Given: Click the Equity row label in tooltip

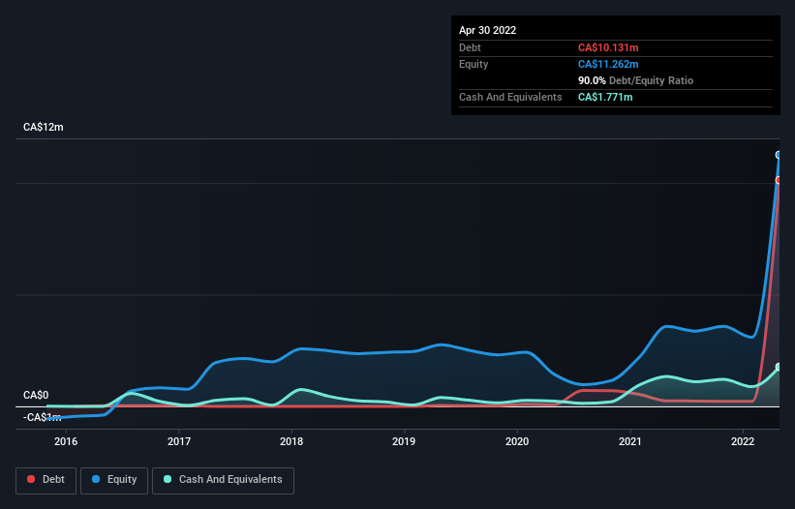Looking at the screenshot, I should coord(474,64).
